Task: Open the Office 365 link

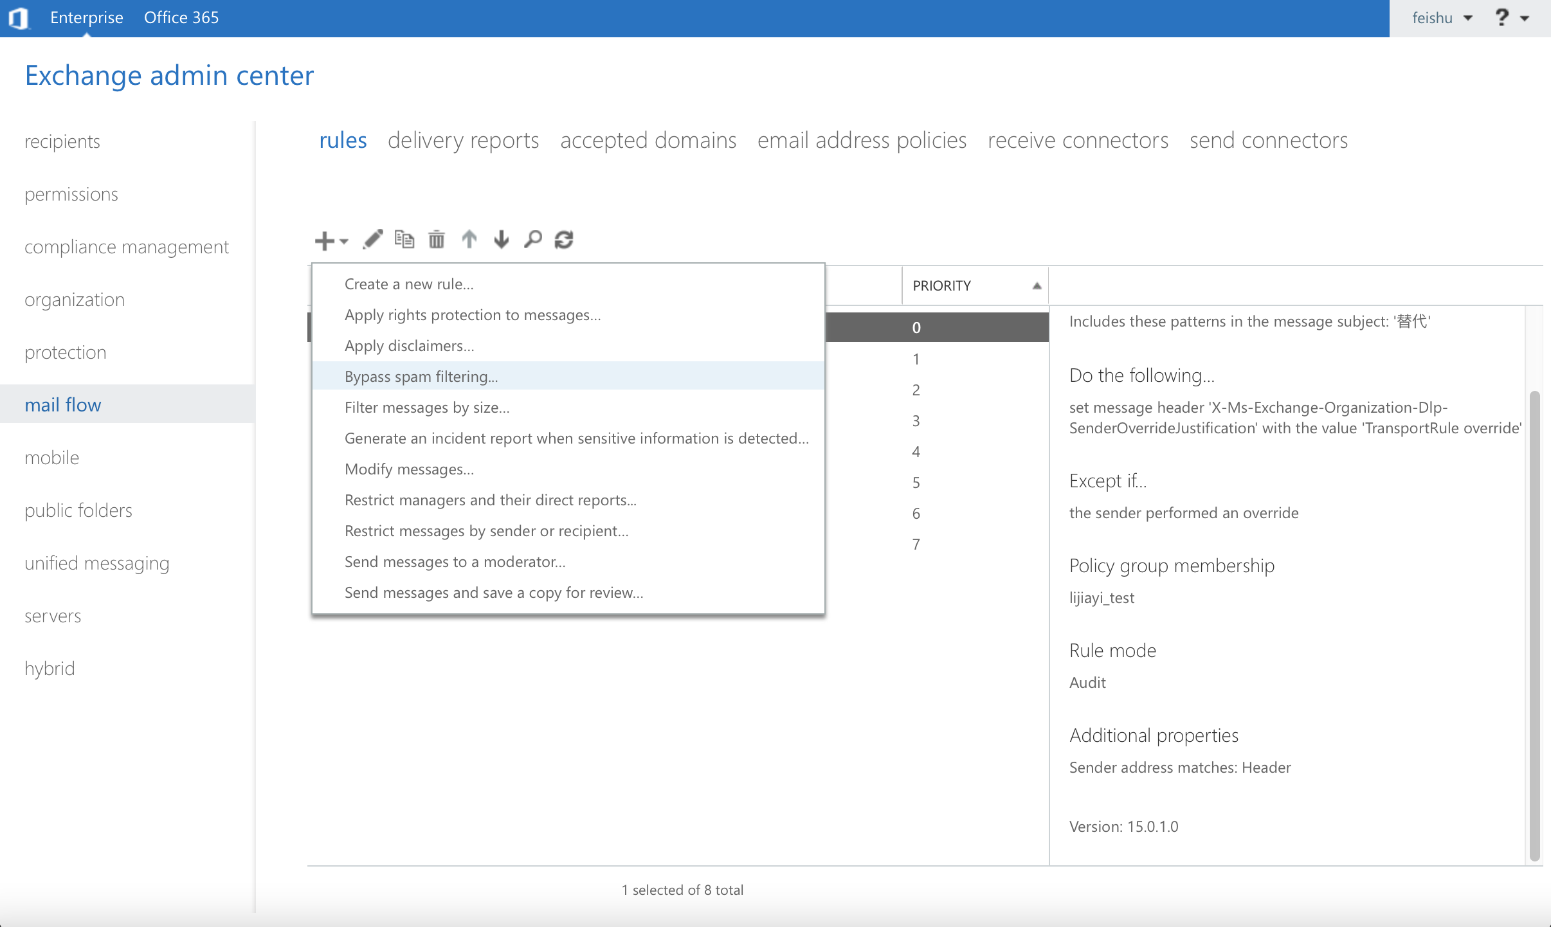Action: (x=181, y=17)
